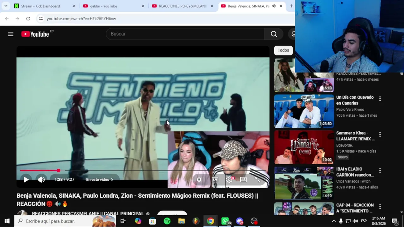This screenshot has width=404, height=227.
Task: Open the 'Sammer x Khea - LLAMARTE REMIX' title
Action: point(355,136)
